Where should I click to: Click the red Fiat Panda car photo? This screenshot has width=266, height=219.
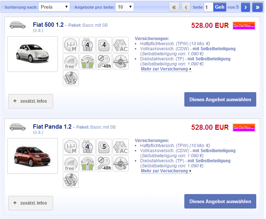(33, 156)
